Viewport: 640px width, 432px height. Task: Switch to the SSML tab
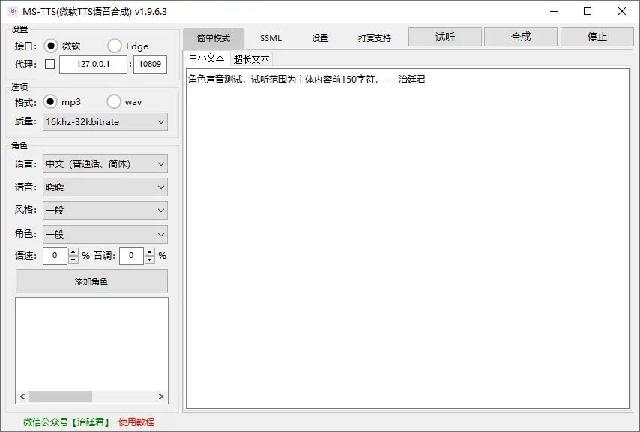point(271,38)
